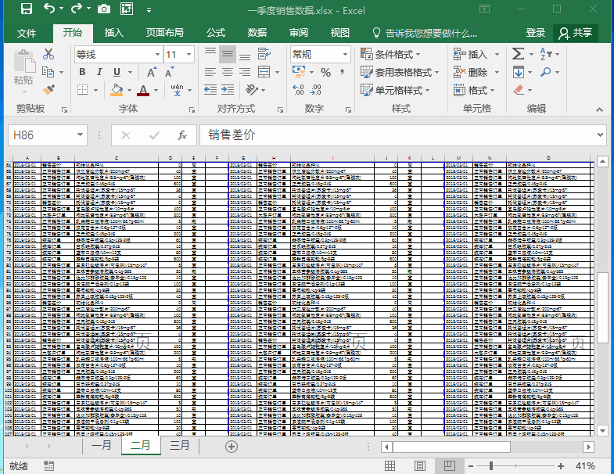Open the number format dropdown 常规
Image resolution: width=614 pixels, height=474 pixels.
[345, 55]
